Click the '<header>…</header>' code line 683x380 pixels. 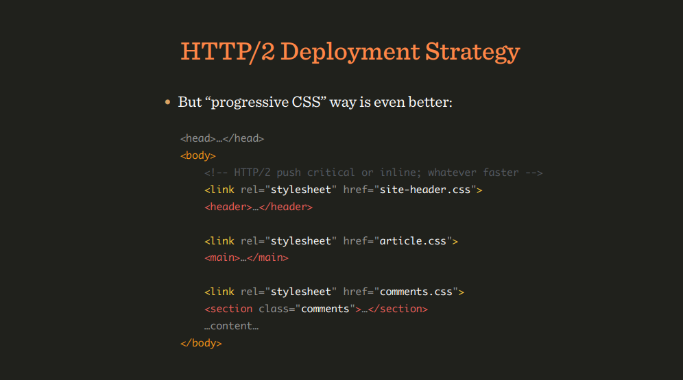pyautogui.click(x=259, y=207)
